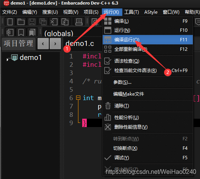
Task: Select 运行(N) run entry in menu
Action: tap(148, 30)
